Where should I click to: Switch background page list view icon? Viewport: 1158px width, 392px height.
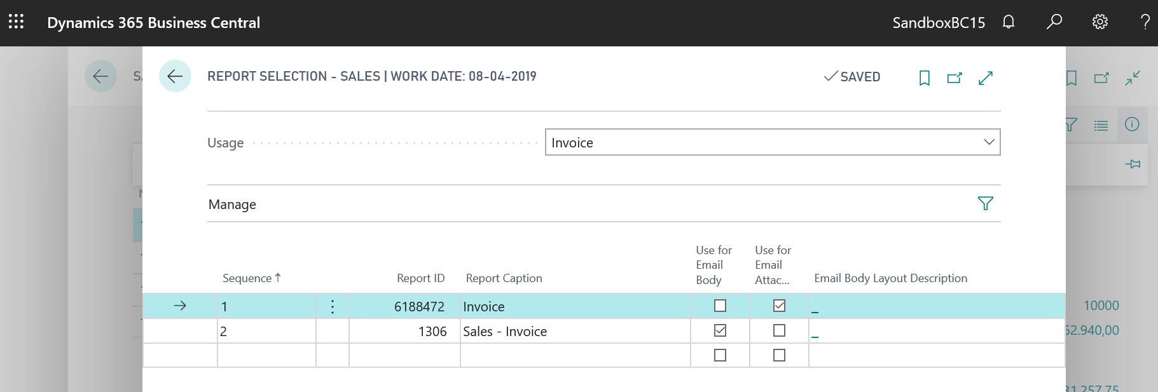(1101, 125)
